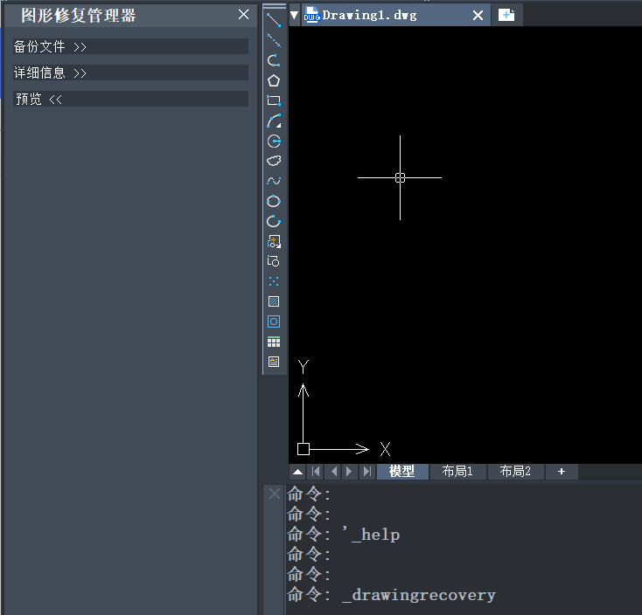Select the Table tool

(x=274, y=342)
